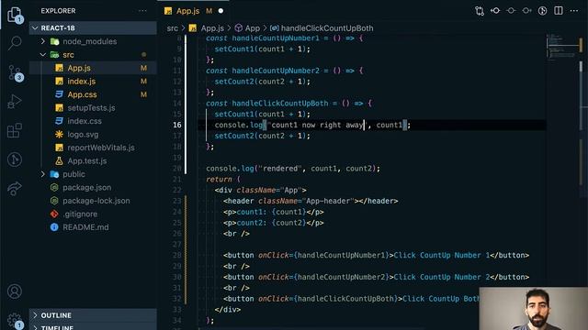The image size is (588, 330).
Task: Click the Explorer more actions ellipsis
Action: [x=142, y=11]
